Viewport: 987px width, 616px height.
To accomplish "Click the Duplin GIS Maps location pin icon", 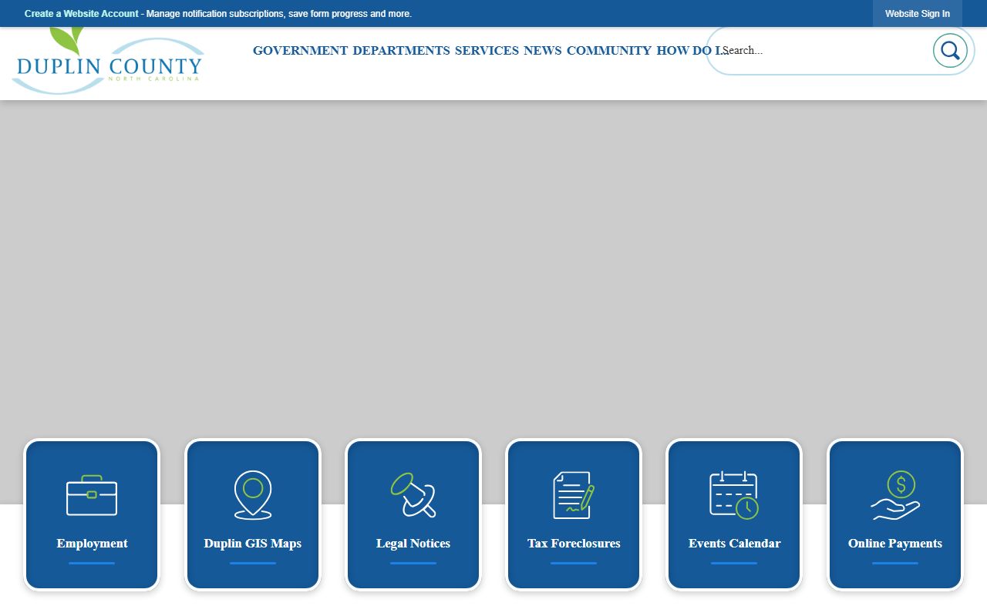I will coord(253,495).
